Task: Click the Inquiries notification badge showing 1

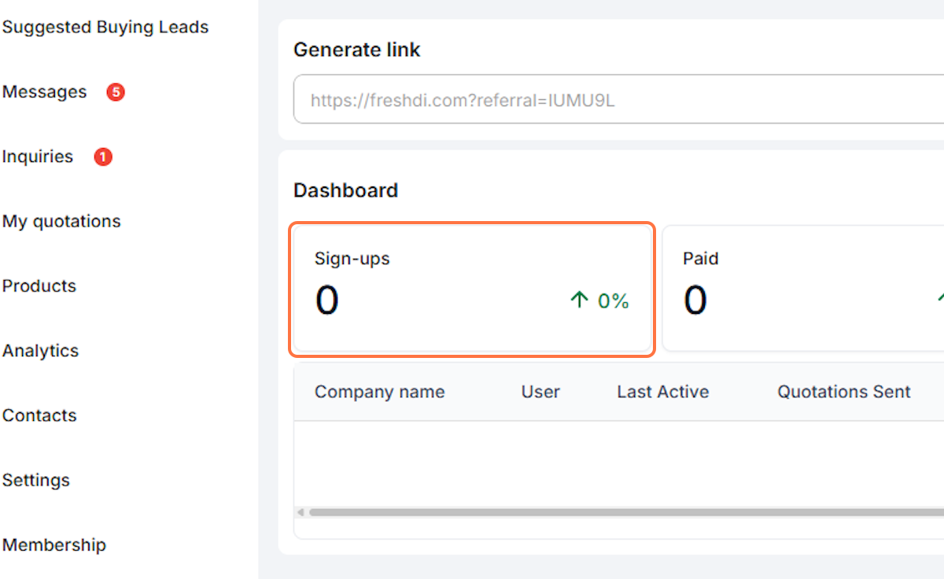Action: 103,157
